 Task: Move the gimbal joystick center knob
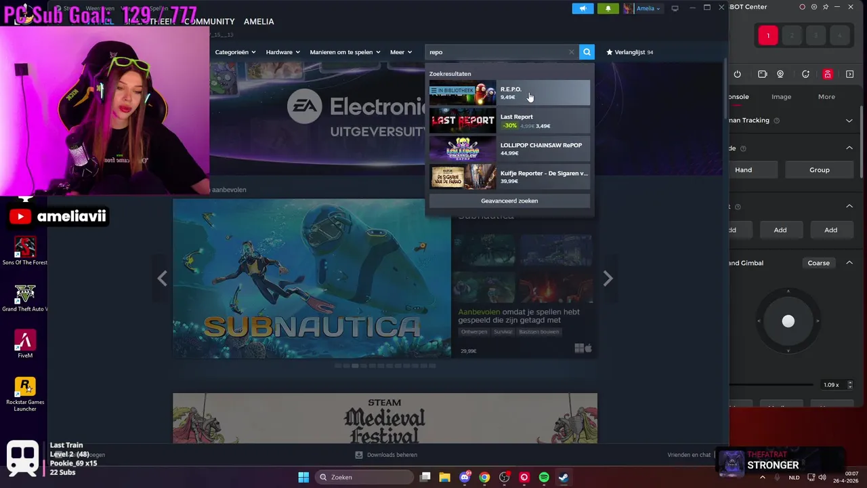pos(788,321)
